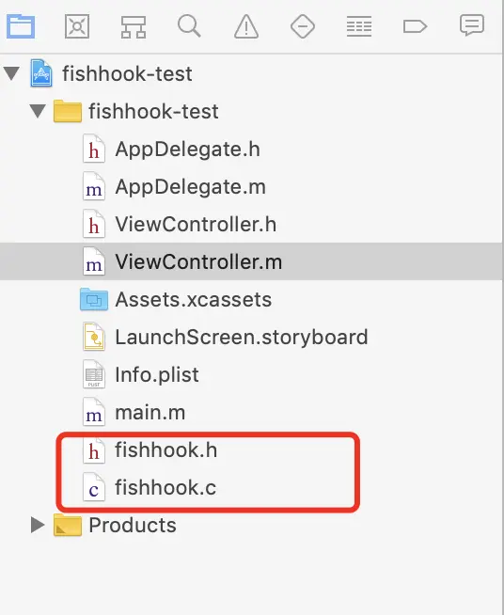Open the Breakpoint navigator icon
The height and width of the screenshot is (615, 504).
tap(415, 26)
